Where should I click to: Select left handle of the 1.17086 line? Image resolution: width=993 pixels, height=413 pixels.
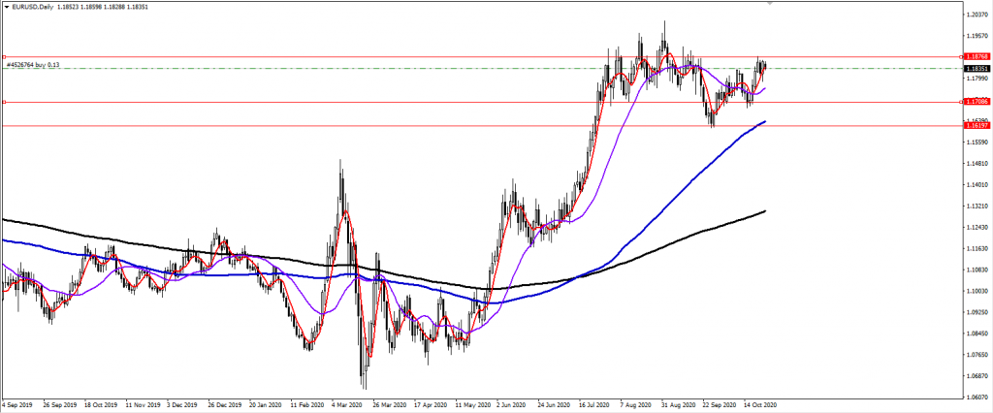(4, 102)
